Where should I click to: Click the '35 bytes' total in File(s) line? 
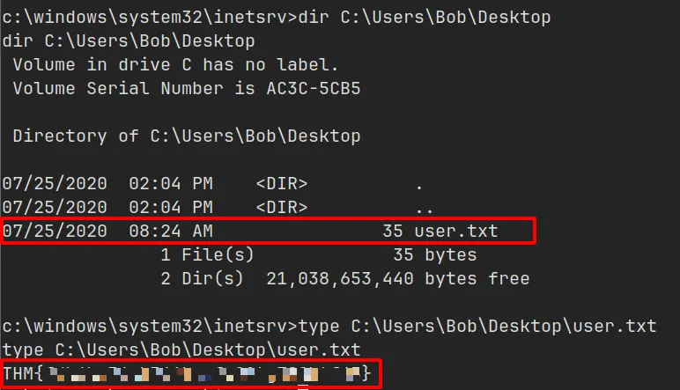click(434, 255)
